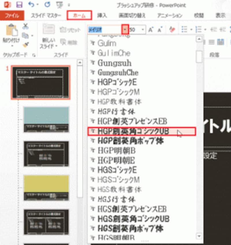Click the 貼り付け paste button

(11, 35)
